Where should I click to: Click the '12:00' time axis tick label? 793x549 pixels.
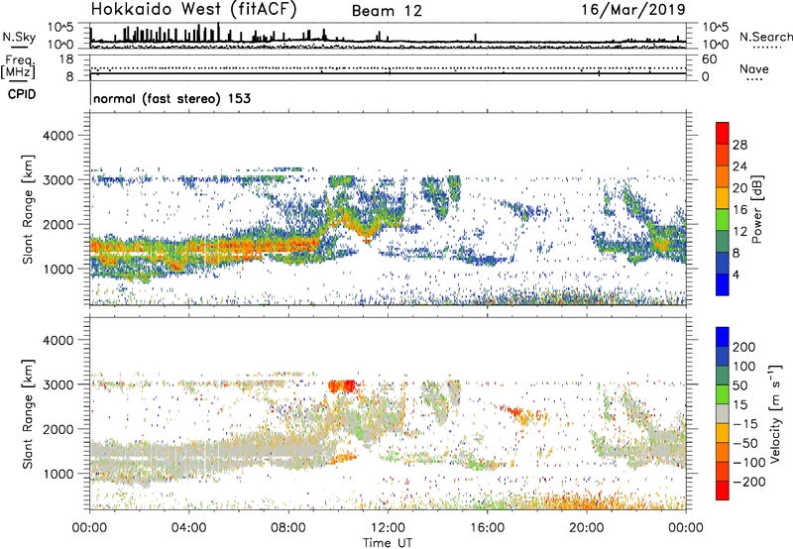tap(388, 528)
